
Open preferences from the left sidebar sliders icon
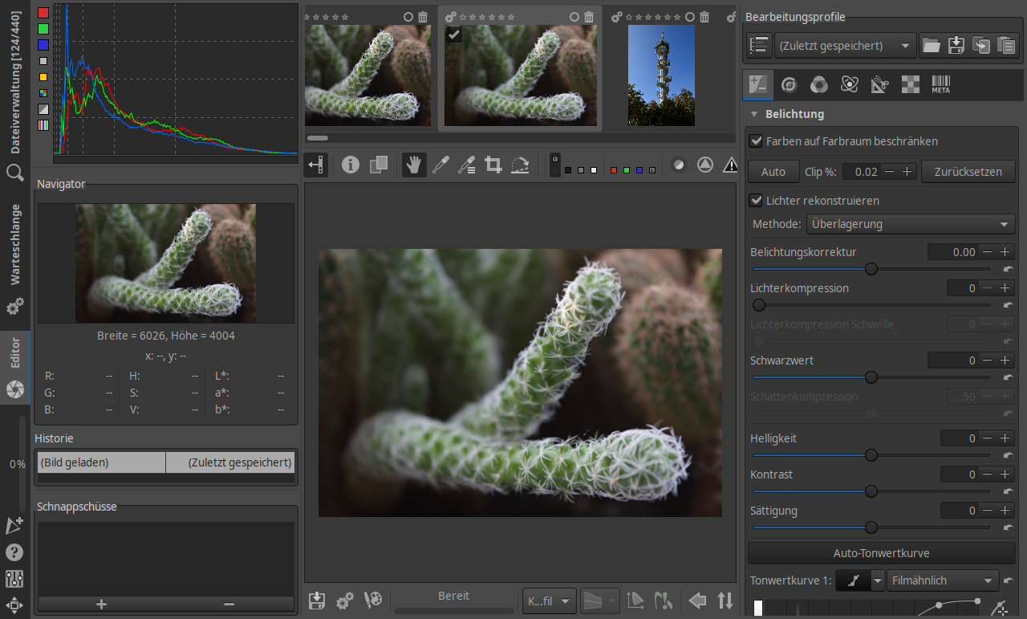click(14, 579)
